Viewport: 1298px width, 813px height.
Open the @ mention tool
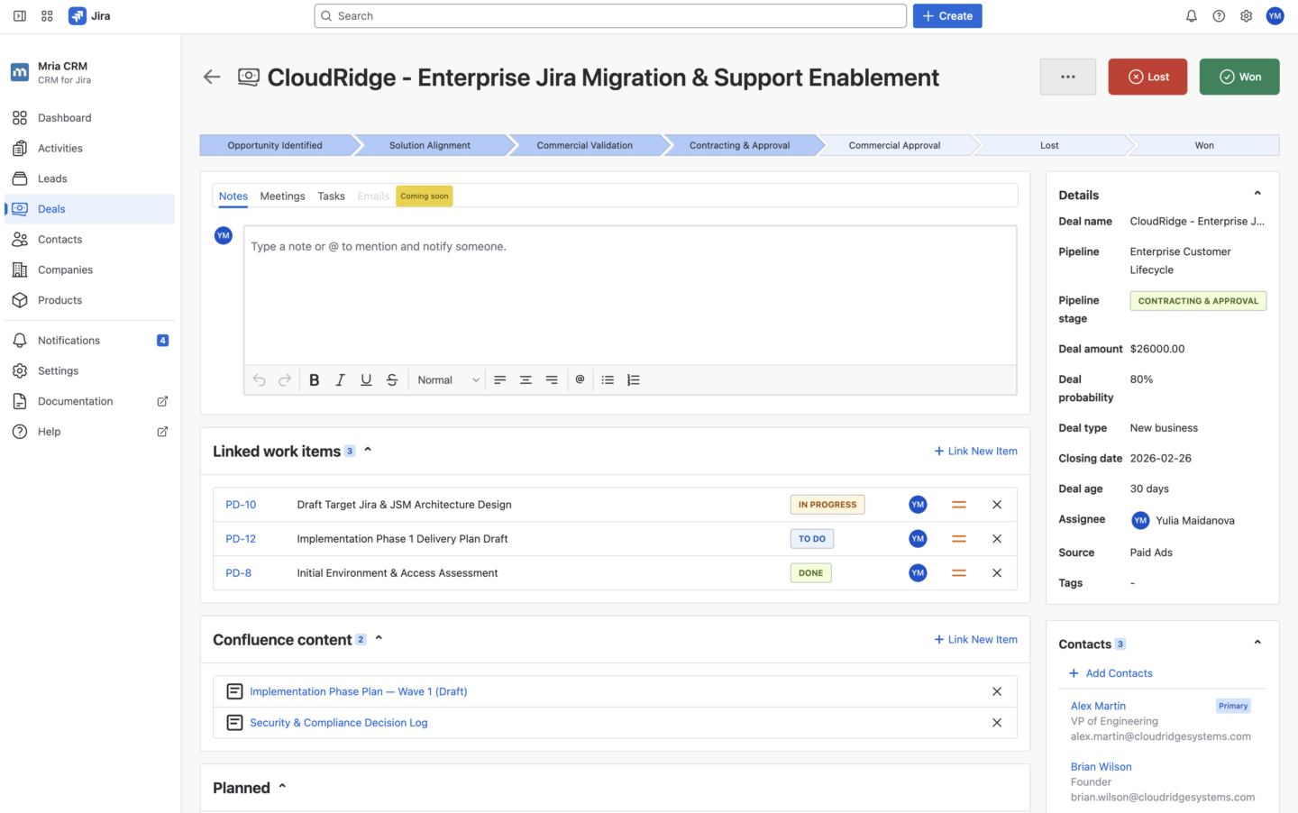pyautogui.click(x=580, y=379)
